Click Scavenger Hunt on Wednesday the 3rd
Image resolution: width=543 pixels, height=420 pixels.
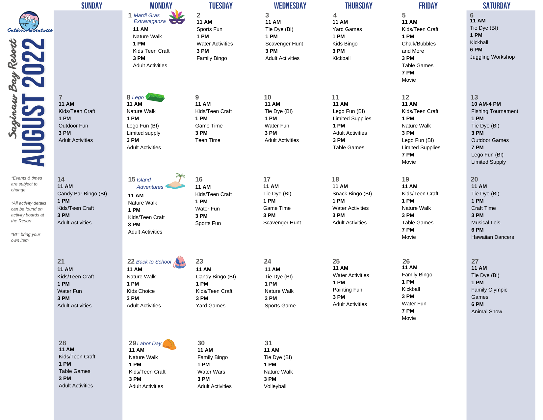(x=284, y=44)
